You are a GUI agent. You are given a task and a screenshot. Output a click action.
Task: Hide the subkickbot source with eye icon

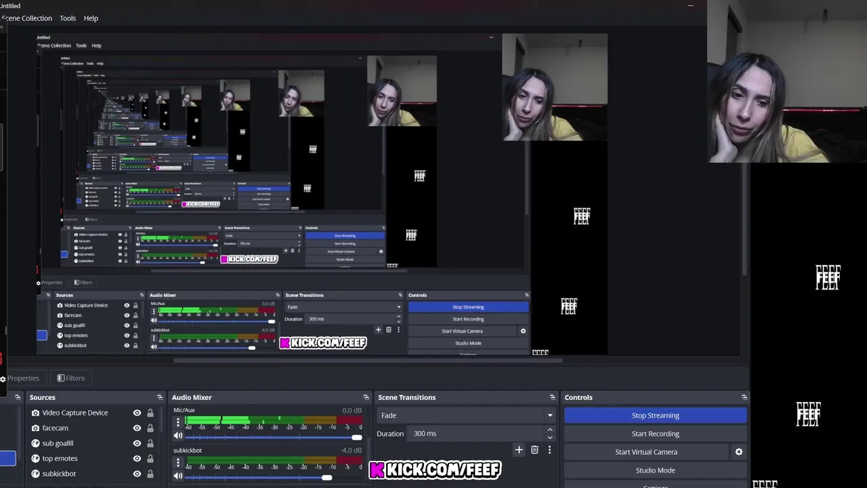point(137,474)
